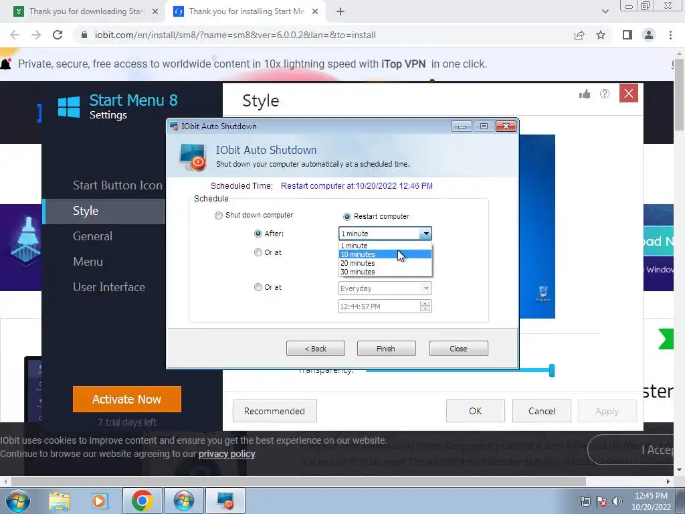Select the first 'Or at' radio option
Screen dimensions: 685x514
pyautogui.click(x=258, y=252)
